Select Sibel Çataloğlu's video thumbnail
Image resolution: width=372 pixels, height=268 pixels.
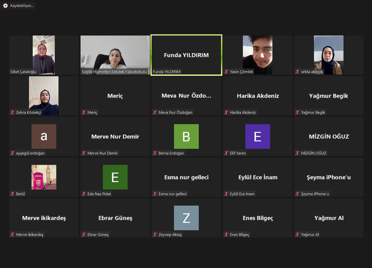point(44,54)
